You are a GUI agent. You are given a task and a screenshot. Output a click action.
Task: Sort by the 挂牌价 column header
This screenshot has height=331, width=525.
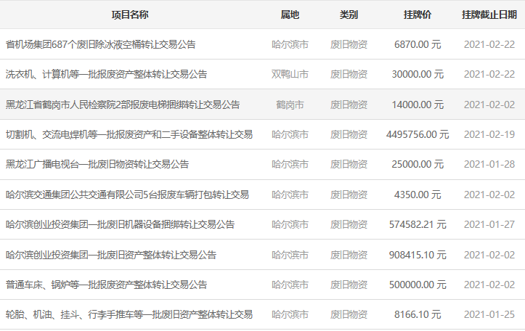coord(418,15)
